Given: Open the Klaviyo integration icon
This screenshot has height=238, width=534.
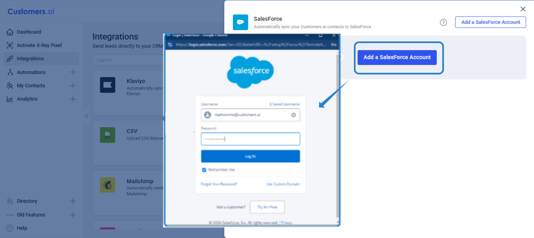Looking at the screenshot, I should point(108,85).
